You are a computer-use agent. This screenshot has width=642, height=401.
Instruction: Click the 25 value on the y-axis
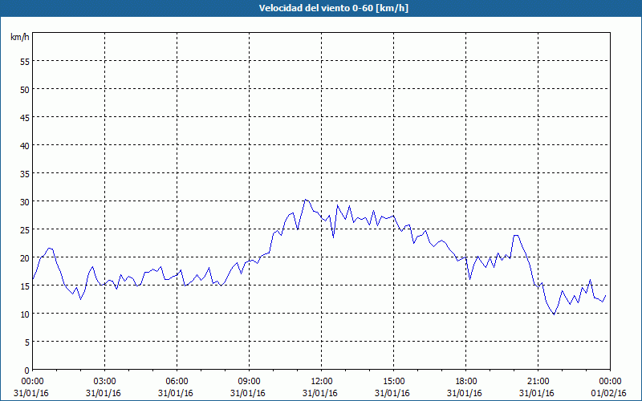[25, 229]
